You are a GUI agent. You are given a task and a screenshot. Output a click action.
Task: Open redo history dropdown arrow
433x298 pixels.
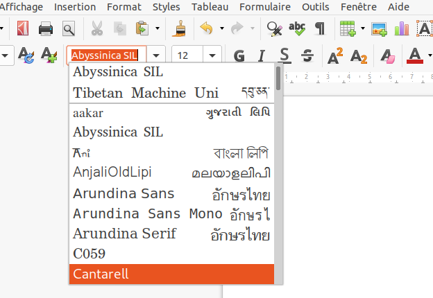tap(252, 28)
